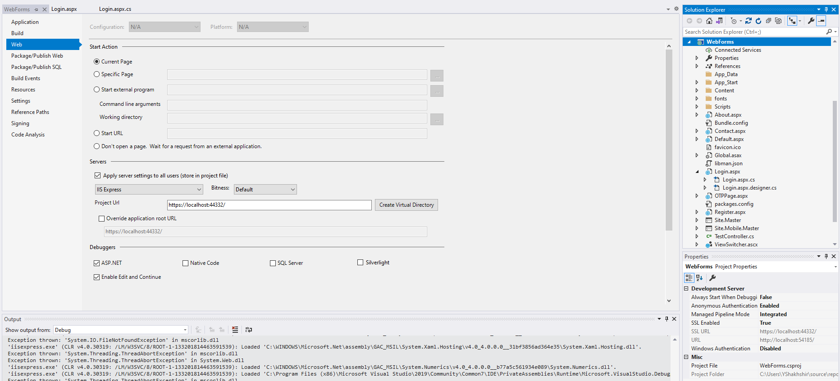Collapse the Development Server property category
The width and height of the screenshot is (840, 381).
pyautogui.click(x=686, y=289)
